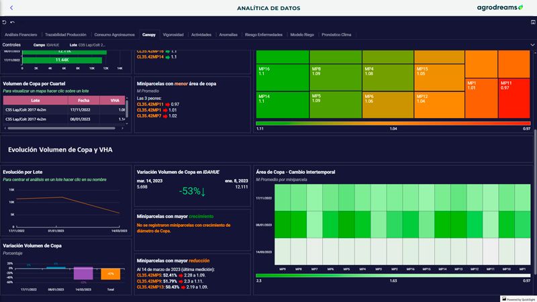Click the purple 14/03/2023 bar
The height and width of the screenshot is (302, 537).
83,273
